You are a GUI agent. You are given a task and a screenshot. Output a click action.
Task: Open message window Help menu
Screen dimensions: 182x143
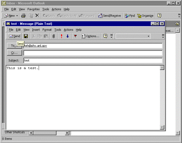pyautogui.click(x=78, y=30)
